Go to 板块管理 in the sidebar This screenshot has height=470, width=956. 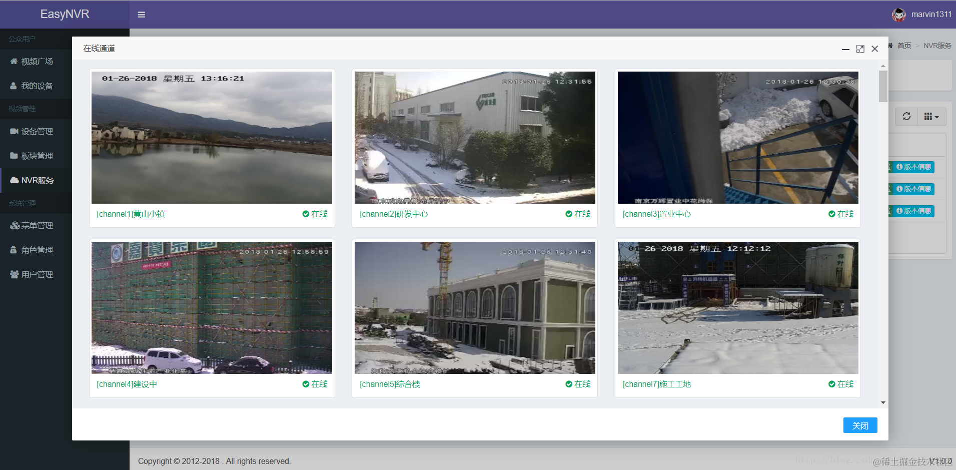click(36, 156)
